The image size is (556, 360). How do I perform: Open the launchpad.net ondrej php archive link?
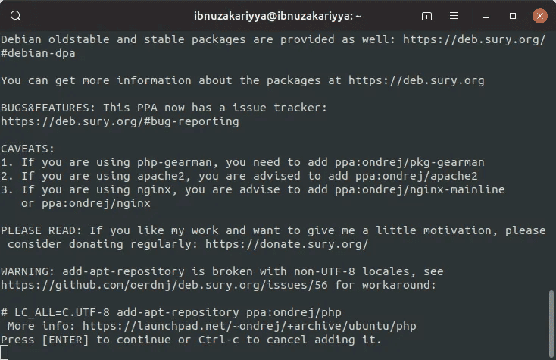coord(249,326)
